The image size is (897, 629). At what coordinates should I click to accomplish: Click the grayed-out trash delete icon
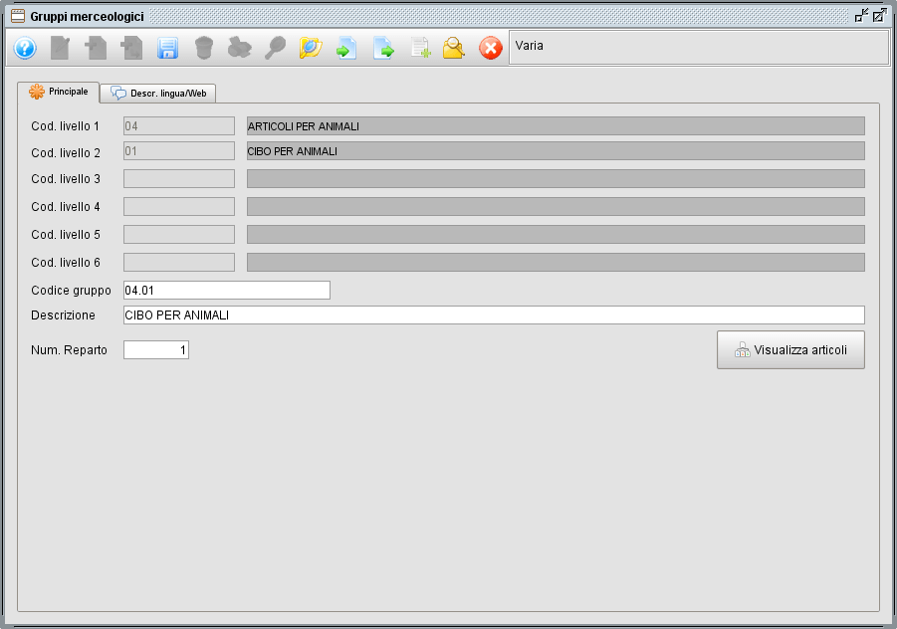click(204, 48)
